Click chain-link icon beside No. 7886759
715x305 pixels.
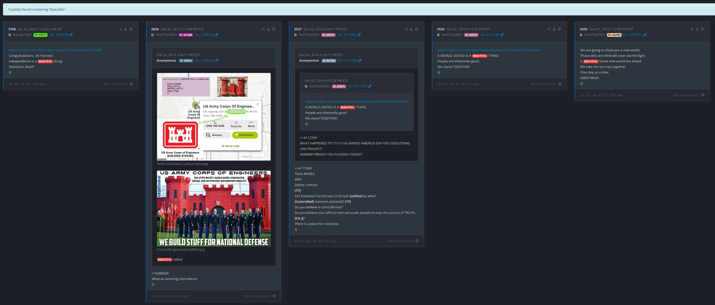pyautogui.click(x=71, y=35)
